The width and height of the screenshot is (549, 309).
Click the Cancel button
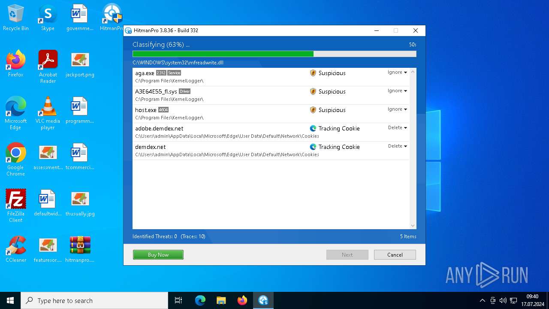pos(395,255)
